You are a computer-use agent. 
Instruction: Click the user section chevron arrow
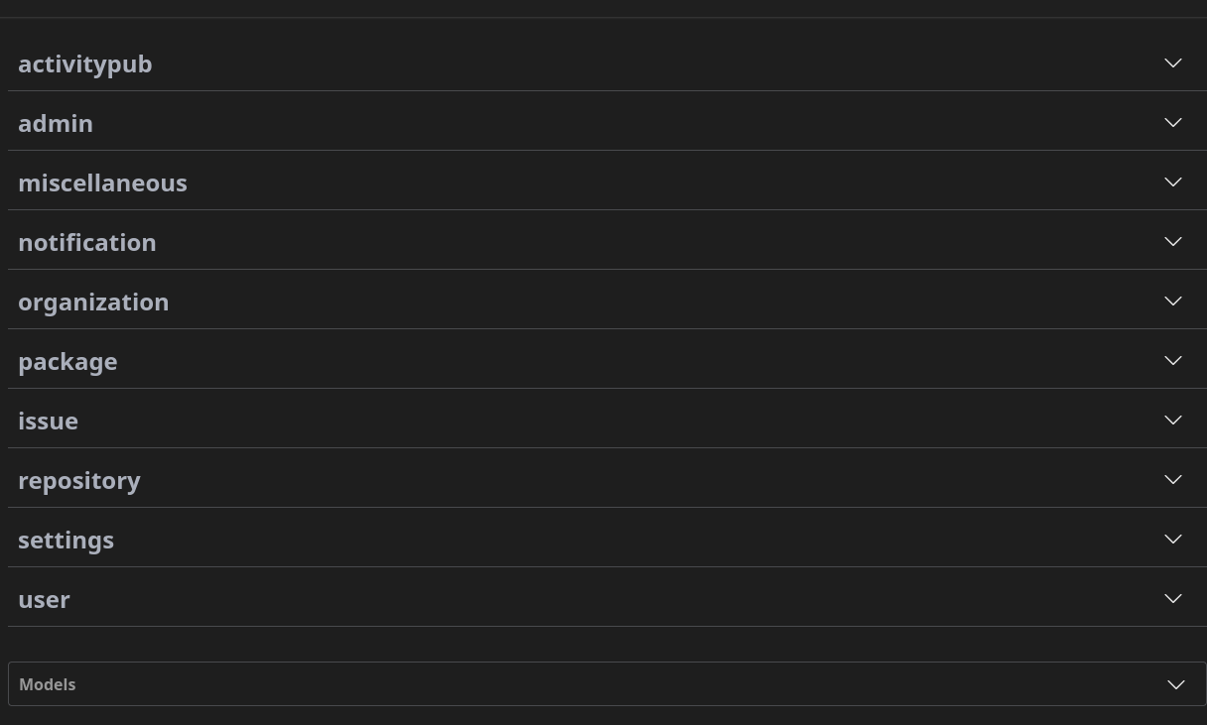1172,599
